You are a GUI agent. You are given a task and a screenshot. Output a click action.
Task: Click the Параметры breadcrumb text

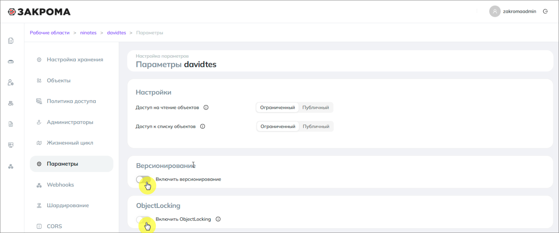[x=149, y=33]
